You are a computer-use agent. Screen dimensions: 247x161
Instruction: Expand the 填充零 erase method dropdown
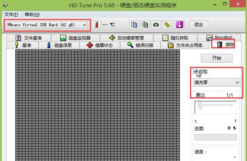(217, 82)
